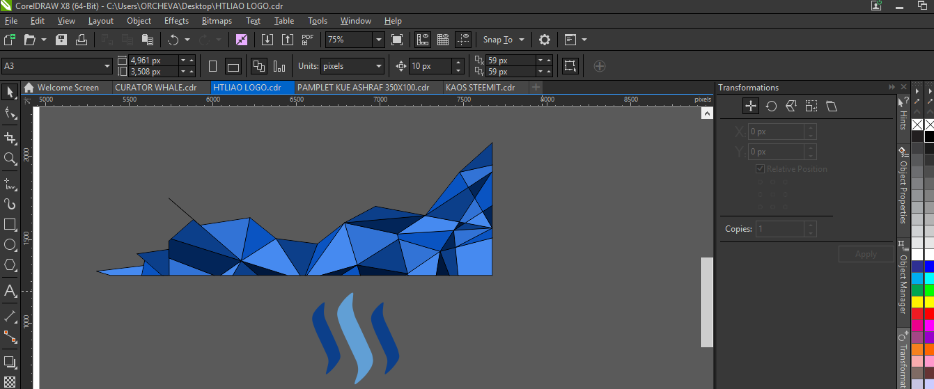The image size is (934, 389).
Task: Expand the Undo history dropdown arrow
Action: [187, 40]
